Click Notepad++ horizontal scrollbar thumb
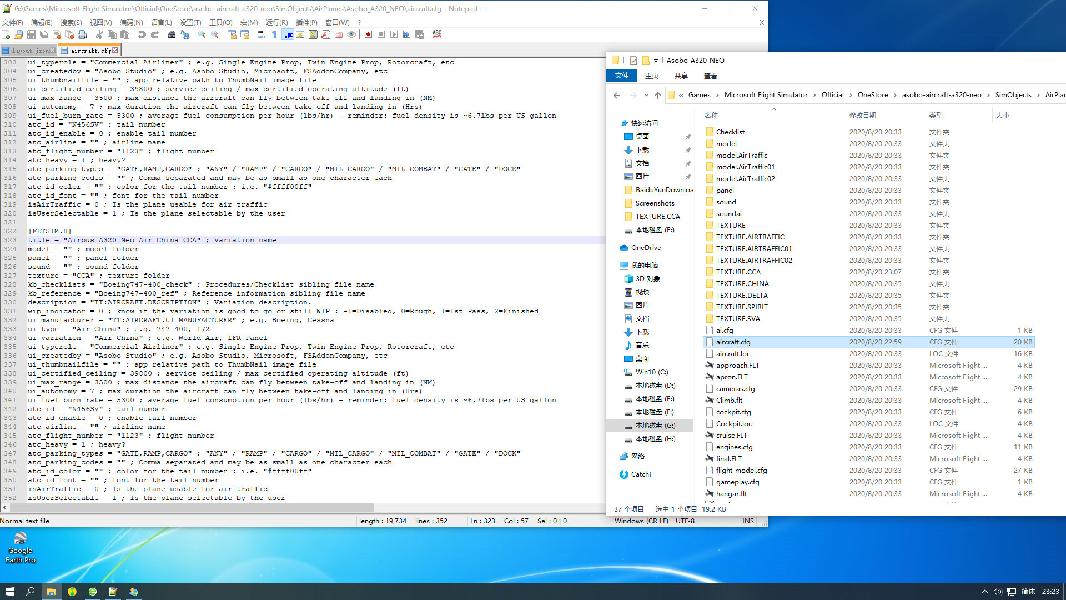1066x600 pixels. (192, 507)
